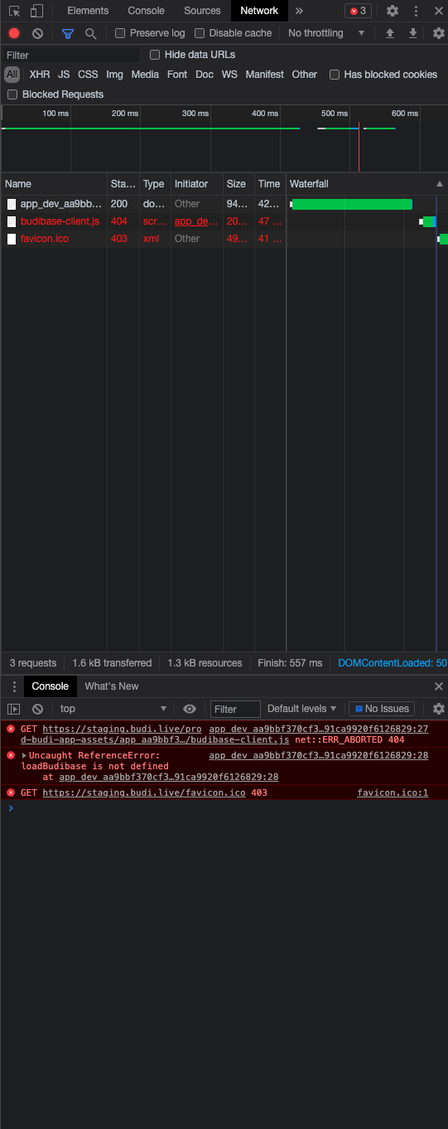Open staging.budi.live/favicon.ico link
Screen dimensions: 448x1129
144,793
